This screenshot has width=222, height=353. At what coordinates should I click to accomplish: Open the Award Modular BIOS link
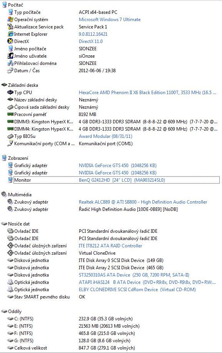[105, 136]
